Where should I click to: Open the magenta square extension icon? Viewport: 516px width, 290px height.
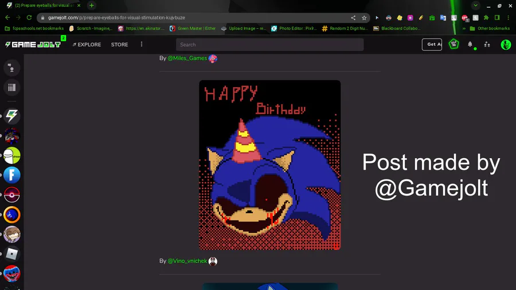coord(410,18)
